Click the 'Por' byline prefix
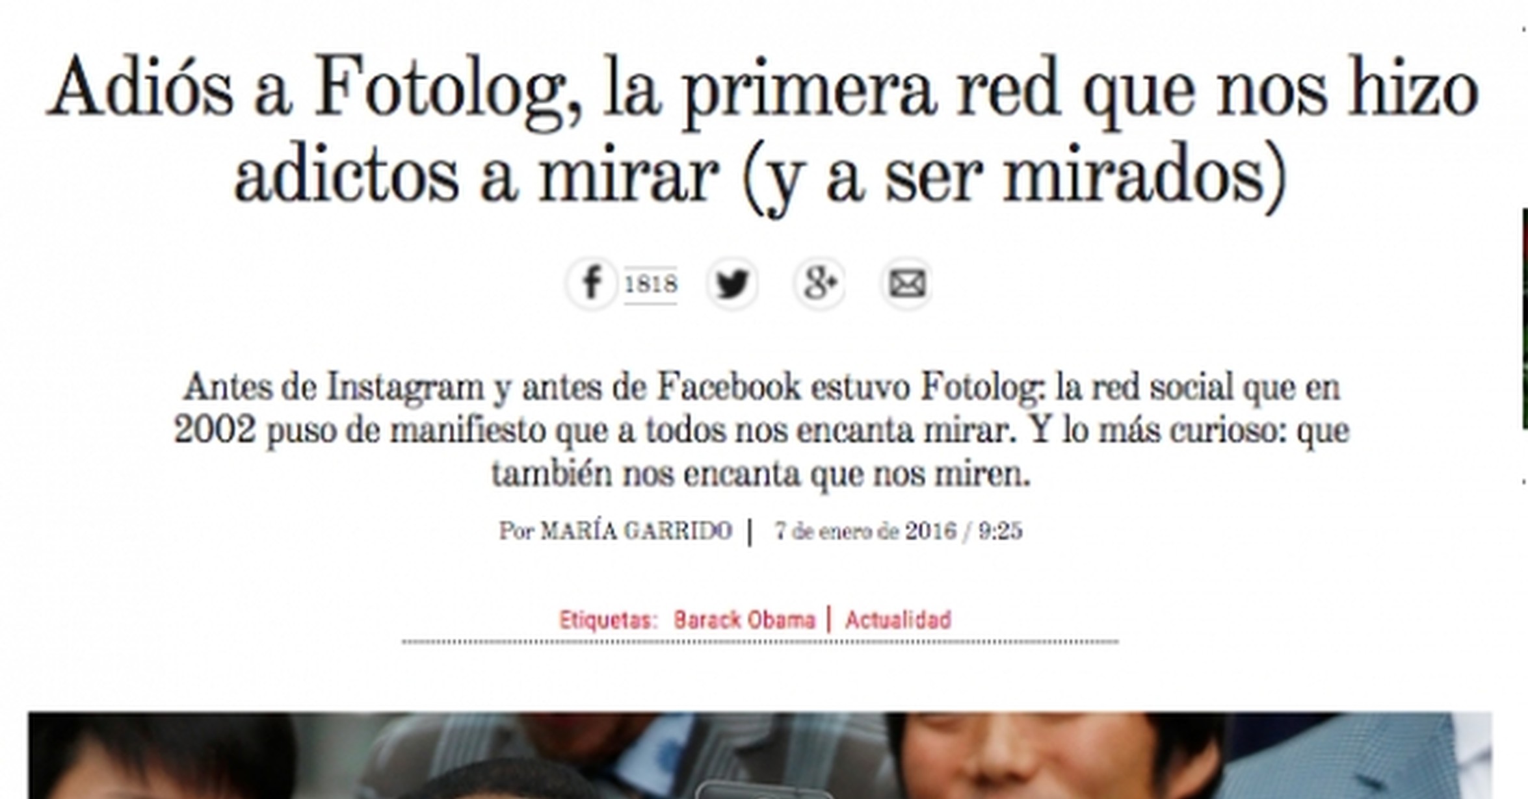1528x799 pixels. pyautogui.click(x=516, y=531)
